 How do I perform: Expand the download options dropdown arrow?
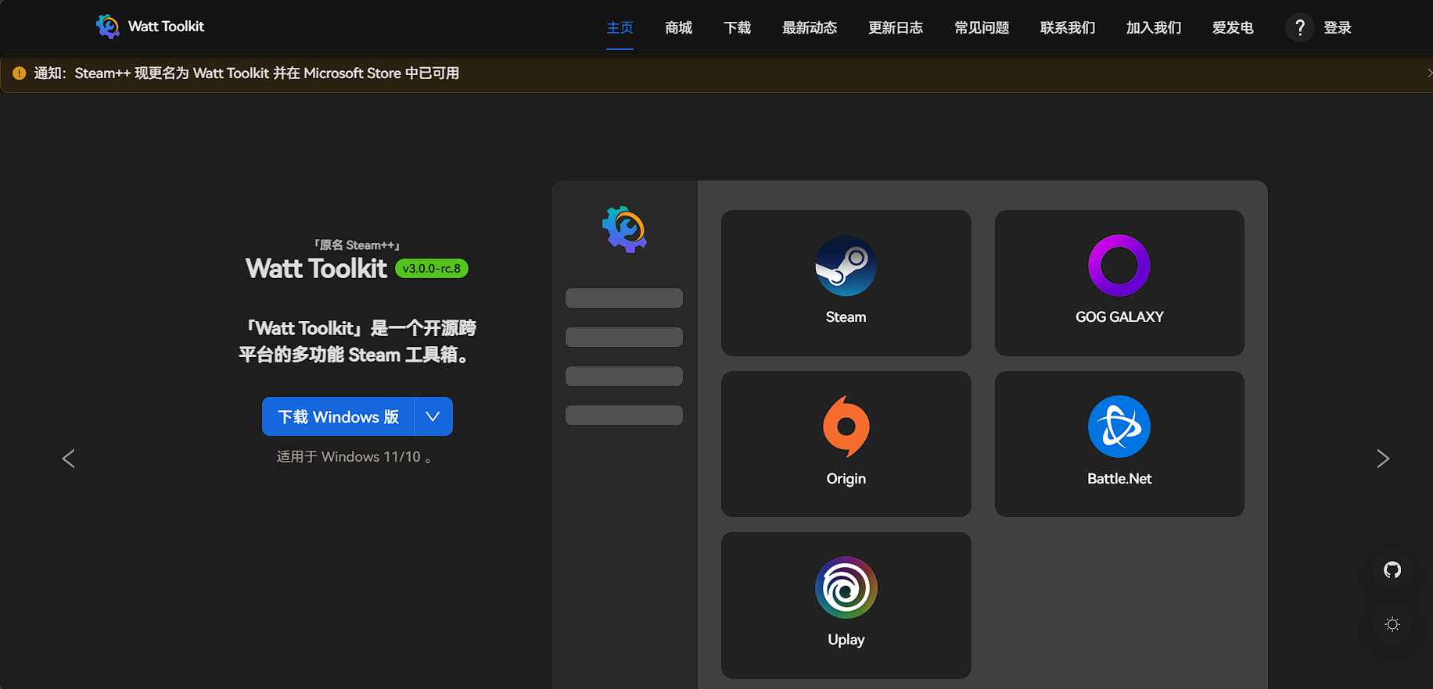[433, 416]
